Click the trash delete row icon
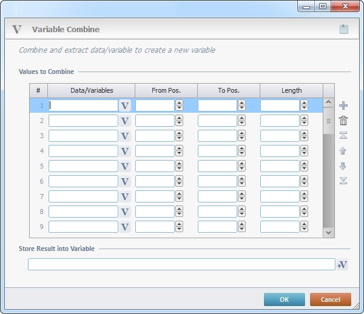The height and width of the screenshot is (314, 364). tap(343, 121)
